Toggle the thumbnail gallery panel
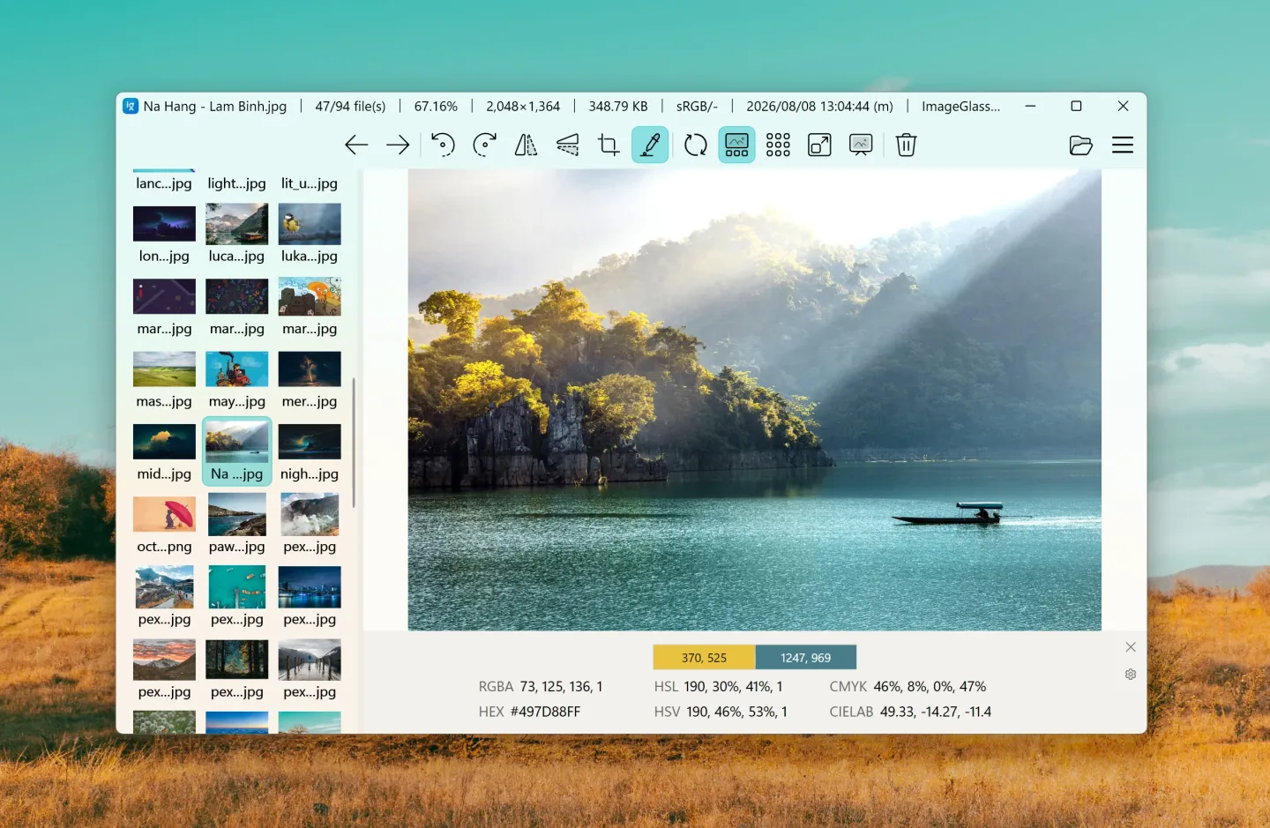Screen dimensions: 1270x828 pyautogui.click(x=736, y=145)
